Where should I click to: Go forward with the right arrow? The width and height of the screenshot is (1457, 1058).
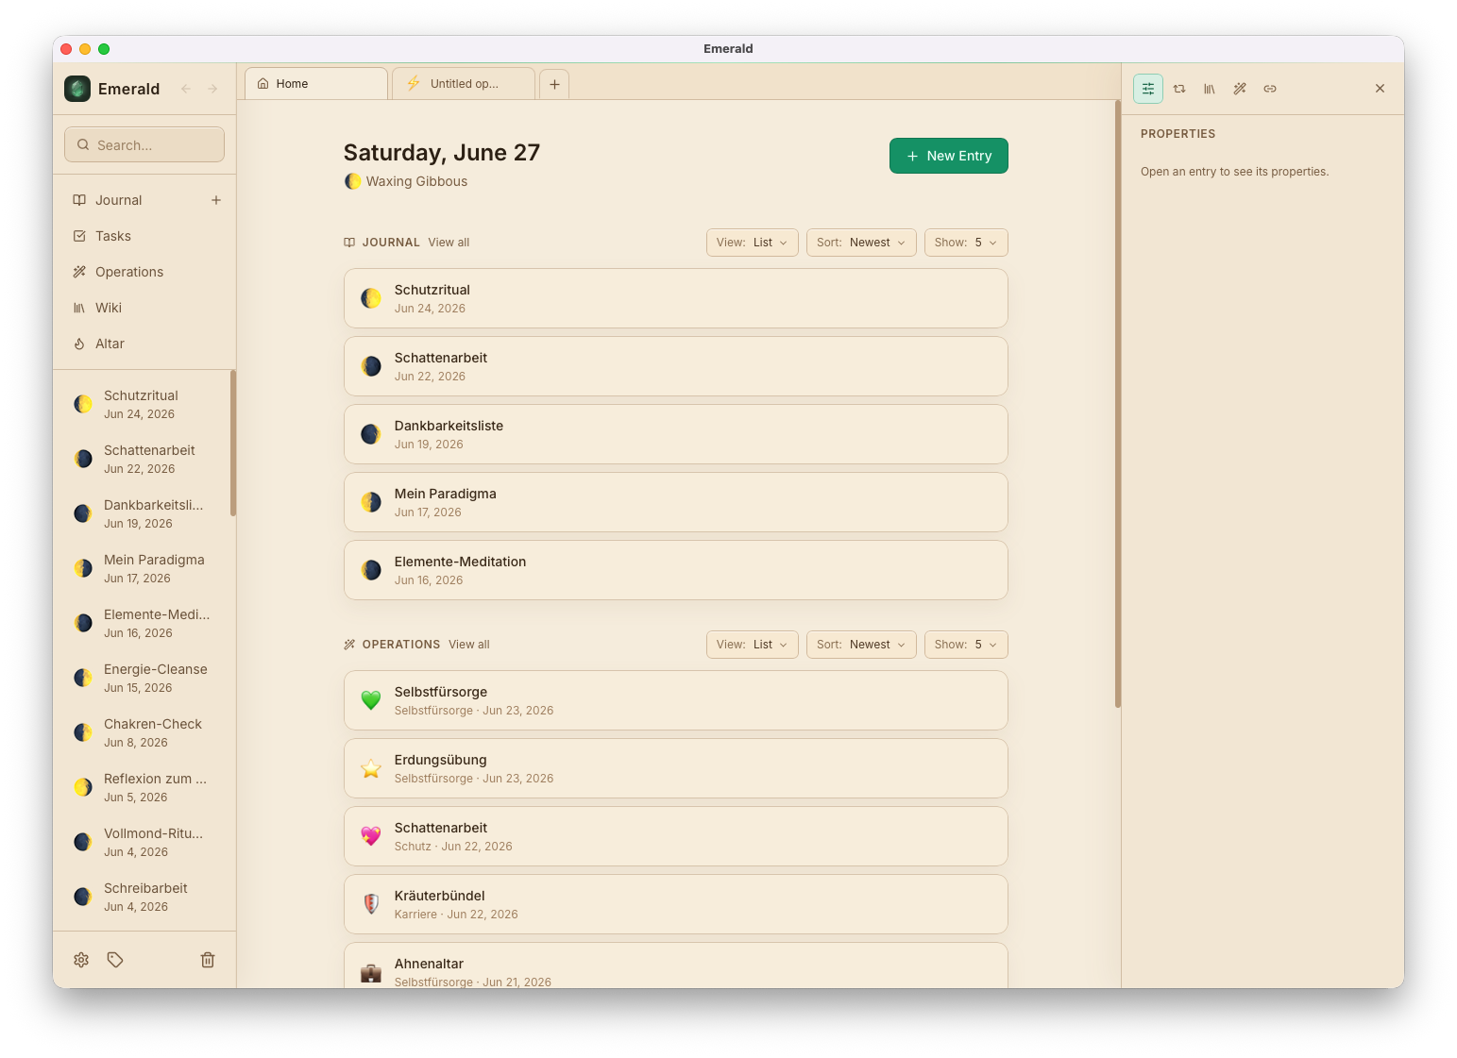pyautogui.click(x=212, y=89)
